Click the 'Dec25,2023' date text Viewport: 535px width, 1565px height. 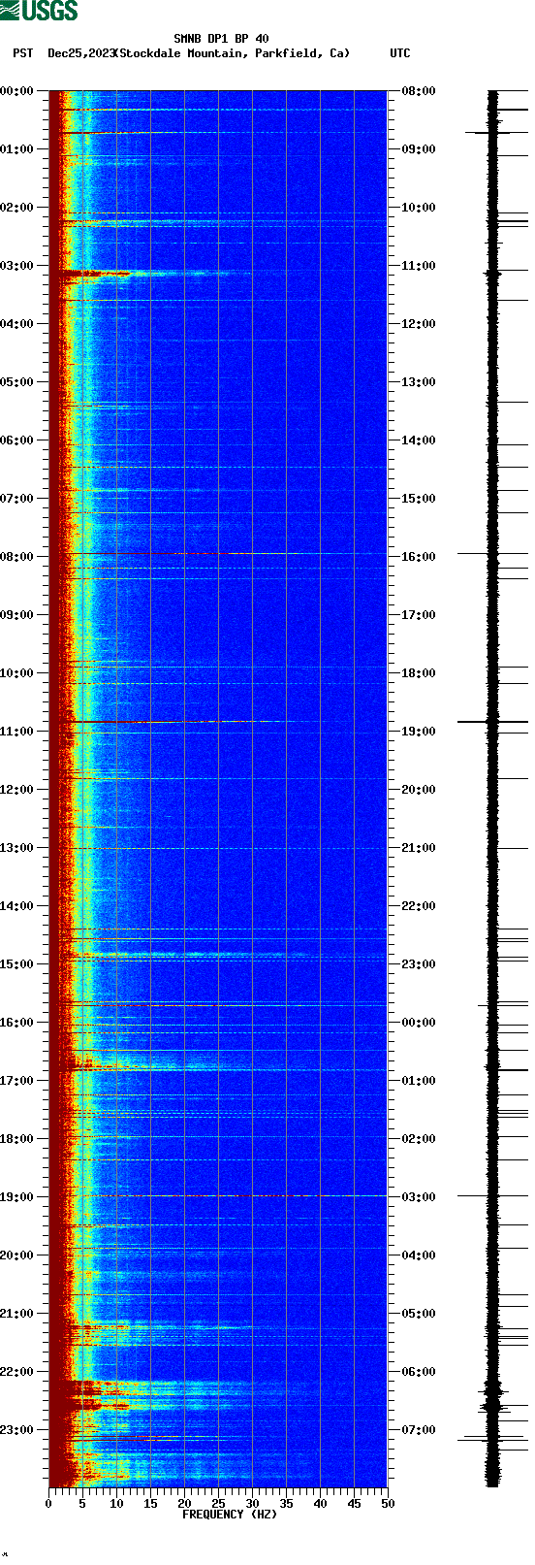click(x=80, y=53)
